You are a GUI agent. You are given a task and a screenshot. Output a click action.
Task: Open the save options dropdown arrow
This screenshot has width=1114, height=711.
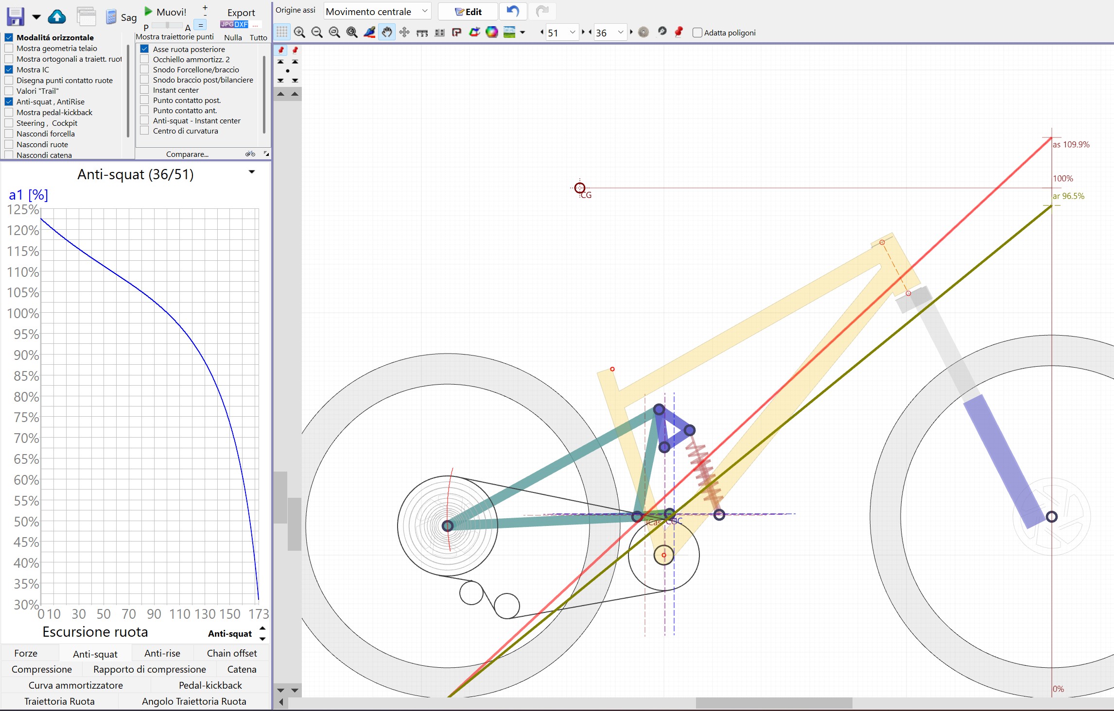pos(36,17)
